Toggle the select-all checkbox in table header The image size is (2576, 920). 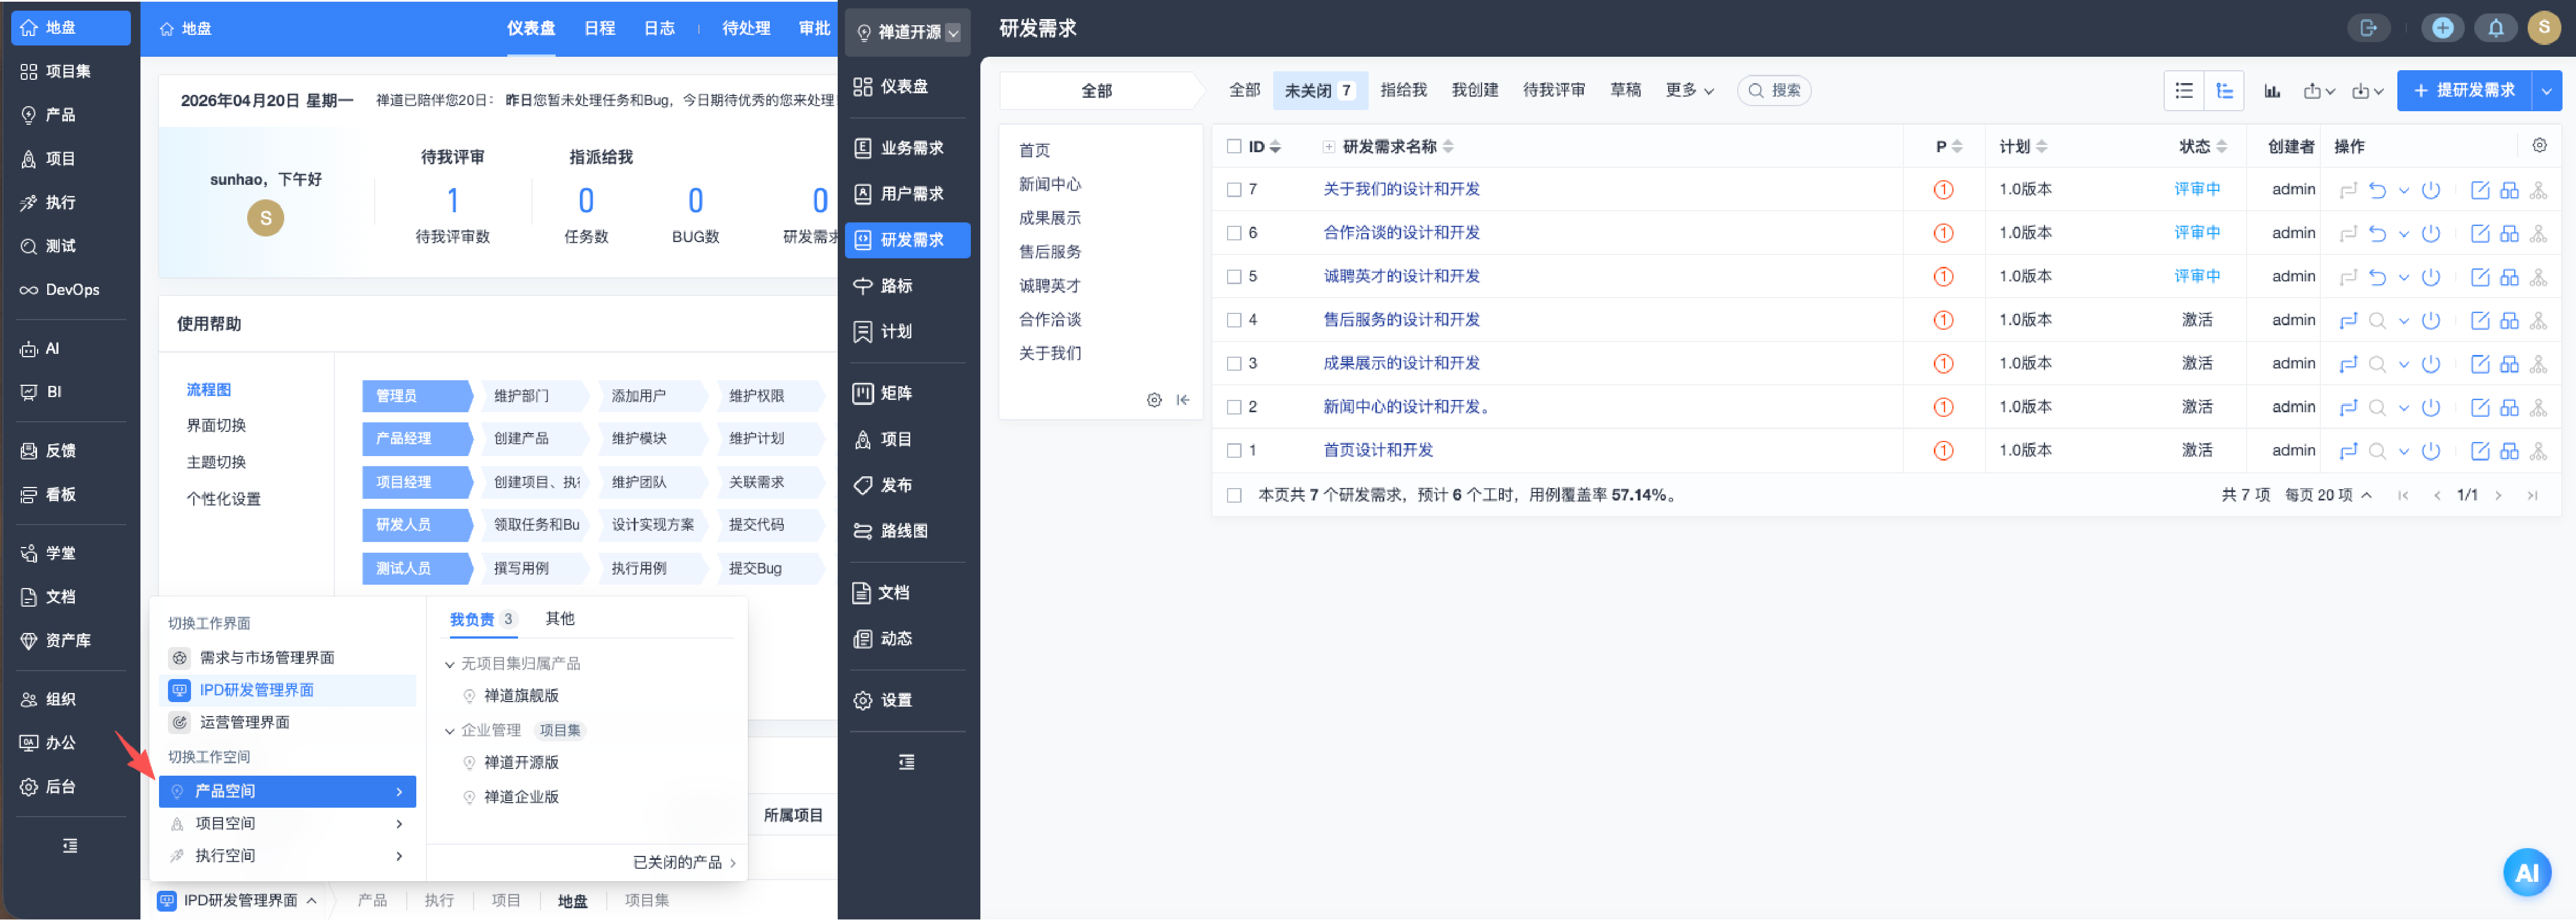pos(1233,146)
